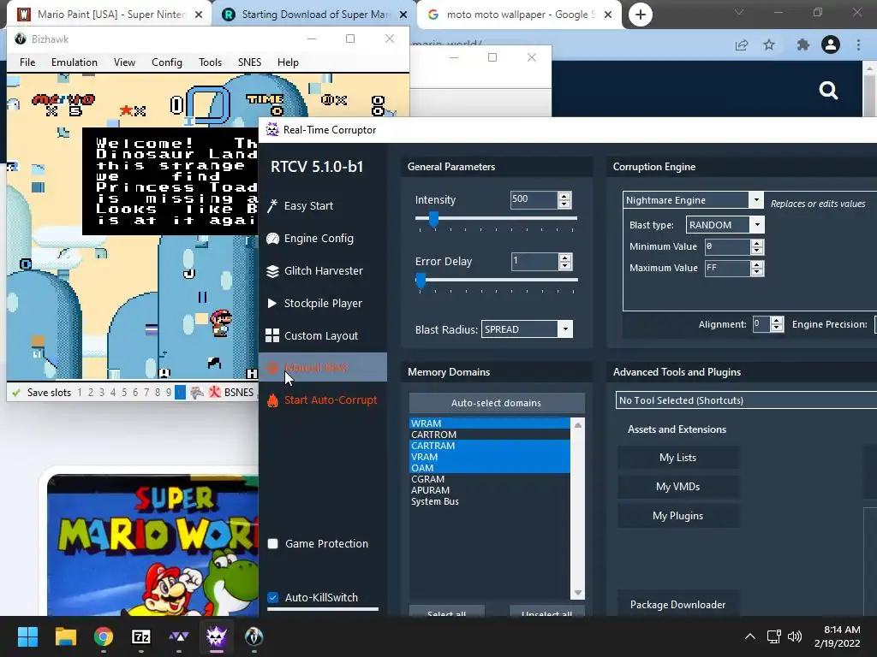
Task: Click the gray controller icon in Bizhawk status bar
Action: [197, 392]
